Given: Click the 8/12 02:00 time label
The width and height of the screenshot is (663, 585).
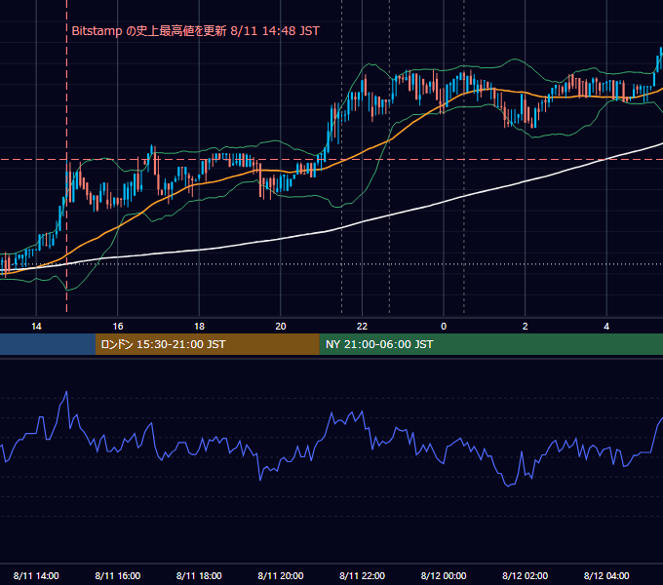Looking at the screenshot, I should 525,575.
